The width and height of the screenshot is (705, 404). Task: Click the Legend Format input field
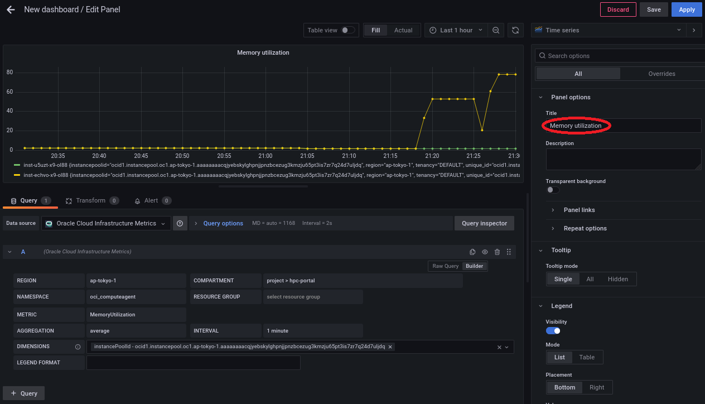[x=193, y=363]
